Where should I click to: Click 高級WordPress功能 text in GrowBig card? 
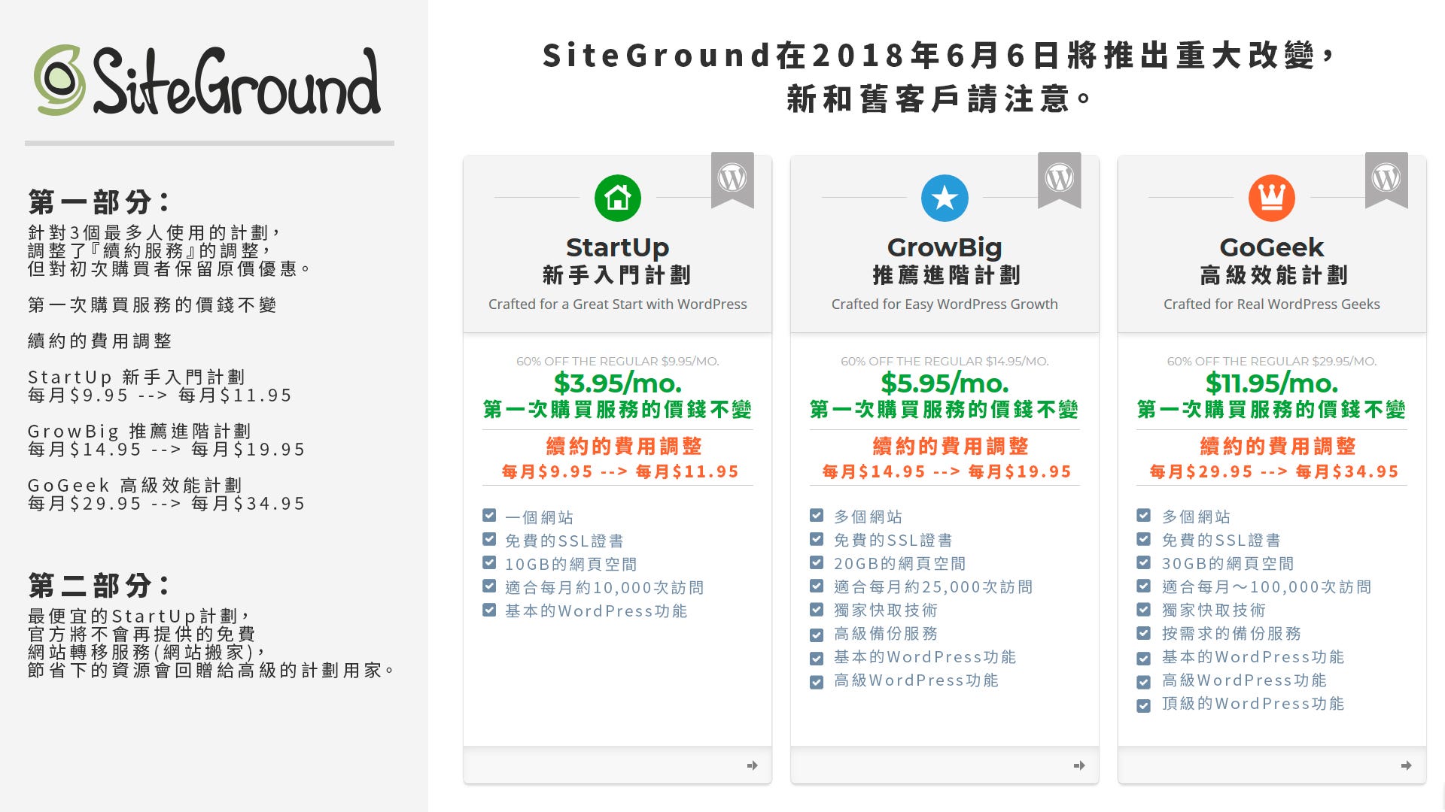click(916, 680)
